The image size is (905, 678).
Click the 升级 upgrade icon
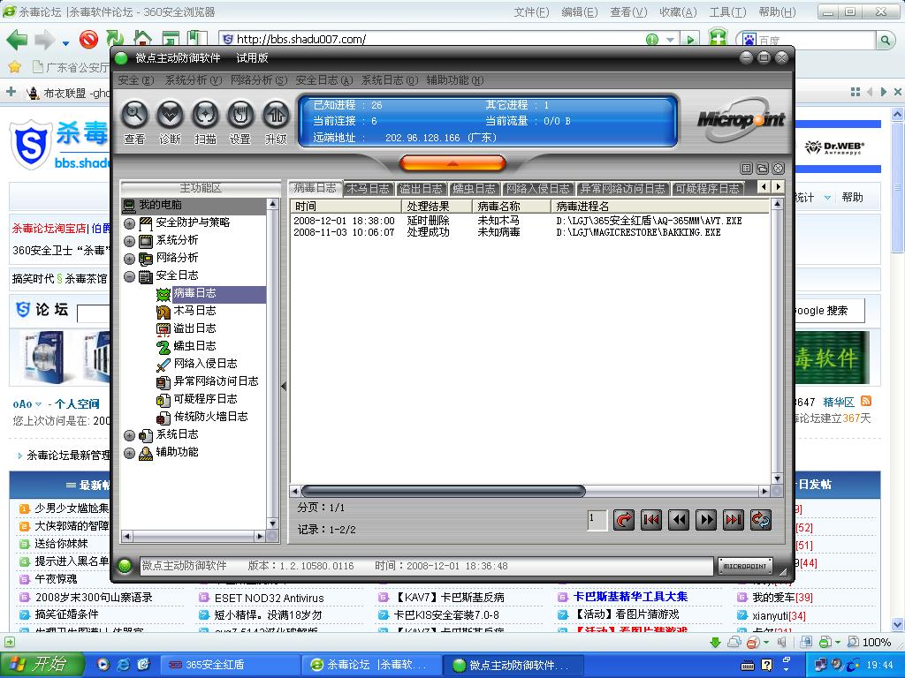(276, 116)
